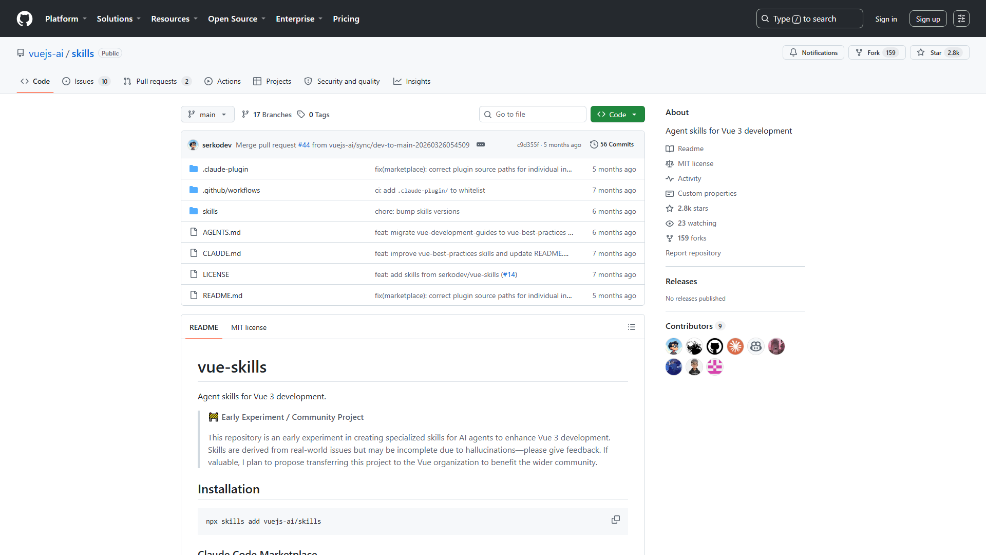Open the Actions tab
The width and height of the screenshot is (986, 555).
click(x=222, y=81)
